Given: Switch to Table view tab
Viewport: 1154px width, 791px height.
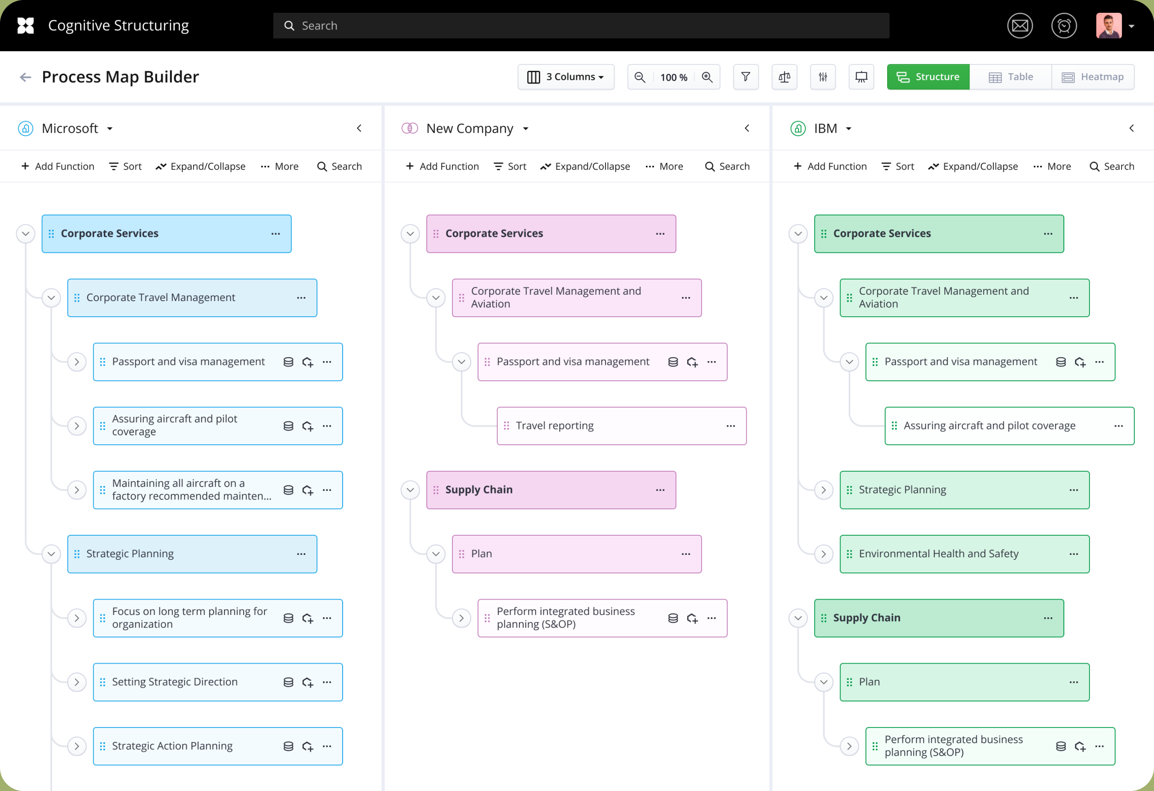Looking at the screenshot, I should point(1011,77).
